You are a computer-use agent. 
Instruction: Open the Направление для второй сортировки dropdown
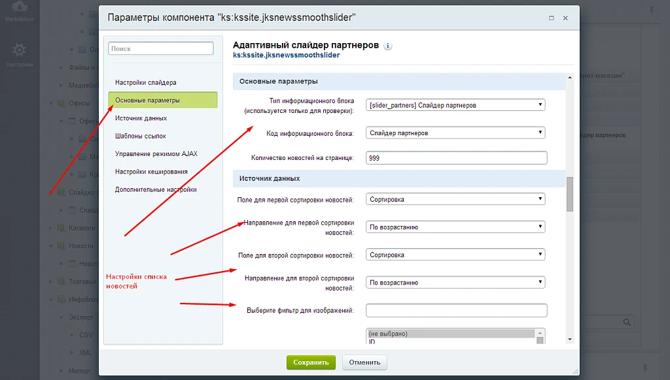pos(455,282)
